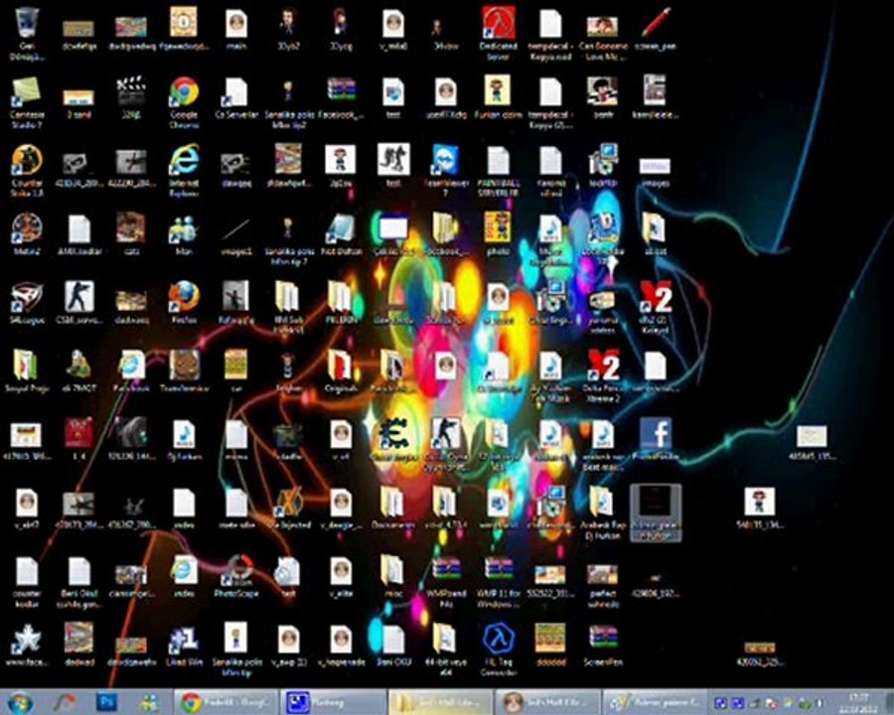Switch to the Paint taskbar window
The image size is (894, 715).
656,702
